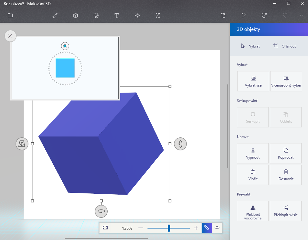Zoom out with the minus button
Screen dimensions: 308x240
pyautogui.click(x=141, y=228)
